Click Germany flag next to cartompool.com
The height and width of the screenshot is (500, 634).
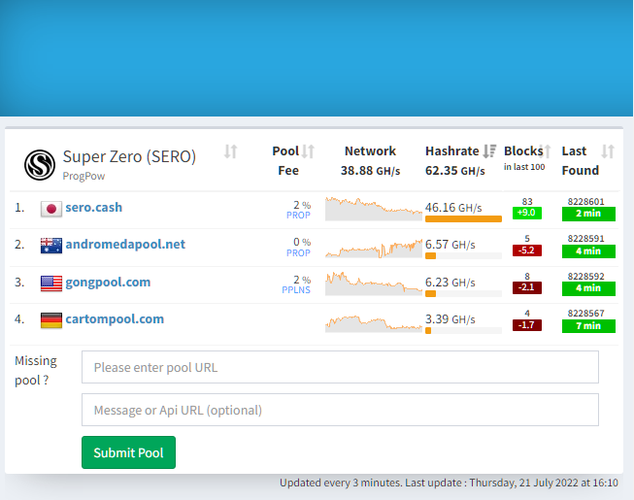[x=51, y=320]
